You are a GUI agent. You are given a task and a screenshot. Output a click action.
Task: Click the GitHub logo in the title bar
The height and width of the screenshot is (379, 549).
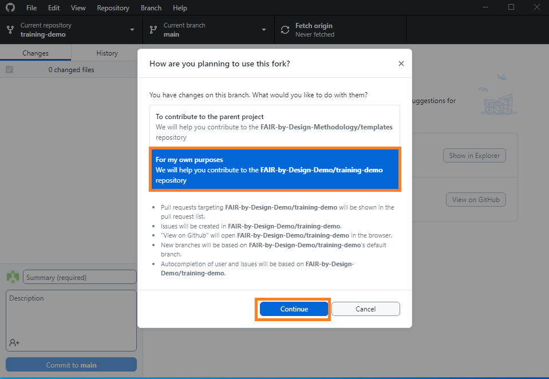coord(11,7)
